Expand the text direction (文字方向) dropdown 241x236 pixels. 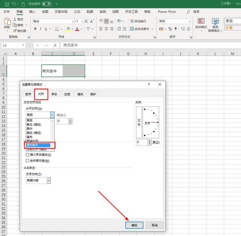49,180
